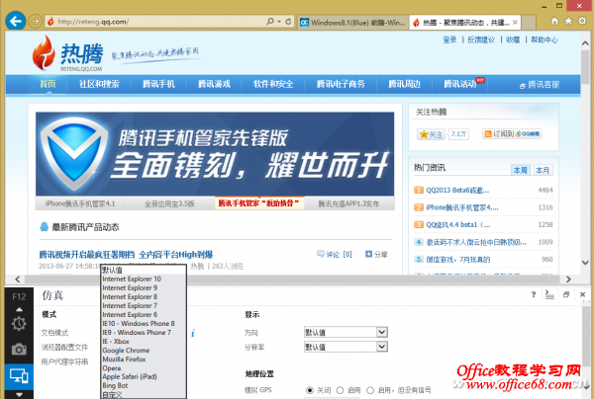This screenshot has height=399, width=594.
Task: Choose Bing Bot user agent option
Action: point(115,386)
